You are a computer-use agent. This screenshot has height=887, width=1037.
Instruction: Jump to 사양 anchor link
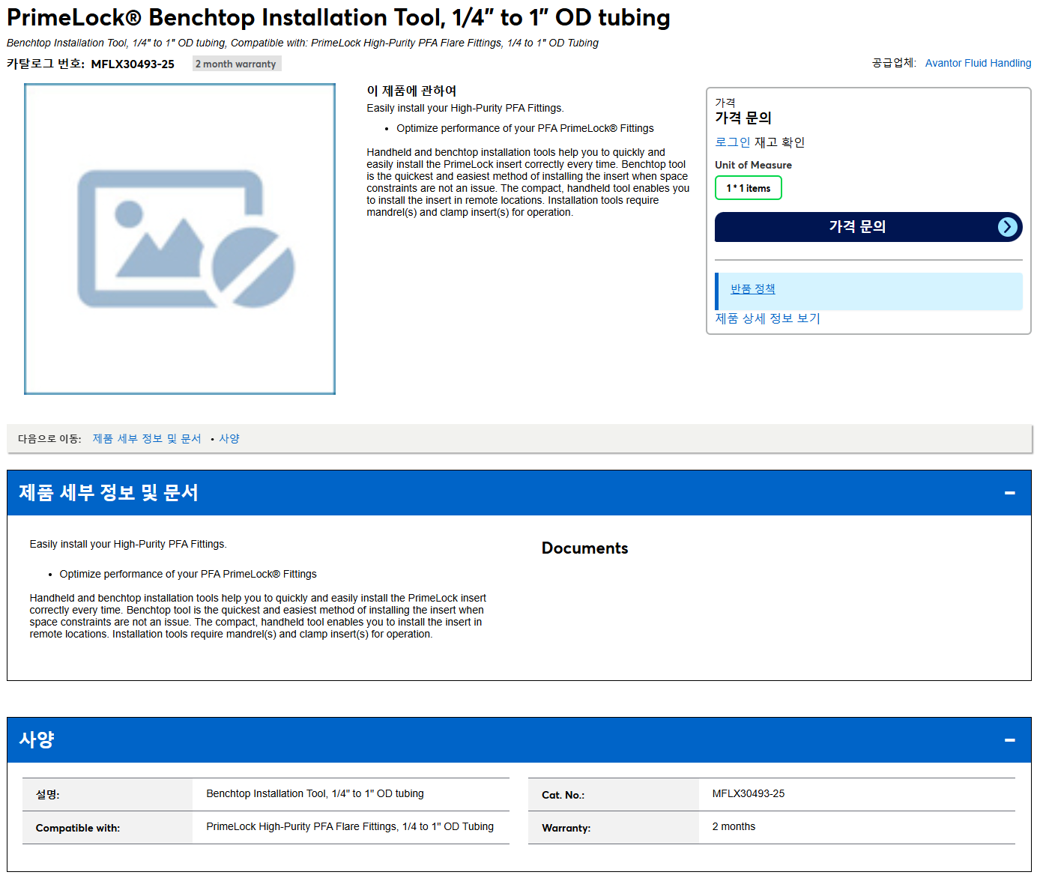click(x=229, y=439)
